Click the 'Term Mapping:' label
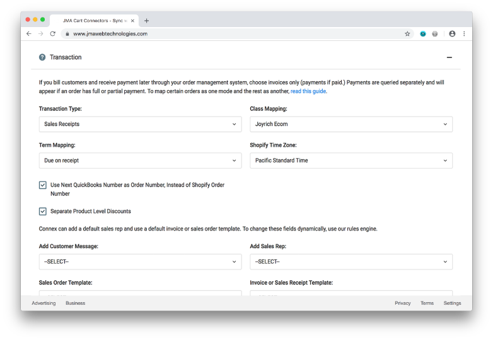493x340 pixels. (57, 145)
